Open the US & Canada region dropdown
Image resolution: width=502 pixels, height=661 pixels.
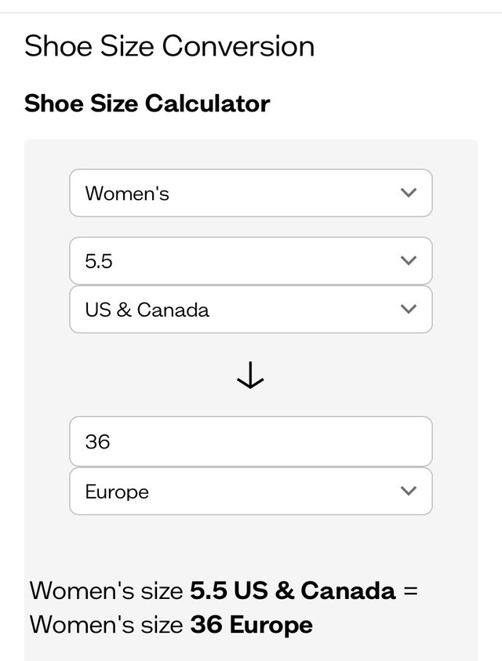[x=250, y=309]
